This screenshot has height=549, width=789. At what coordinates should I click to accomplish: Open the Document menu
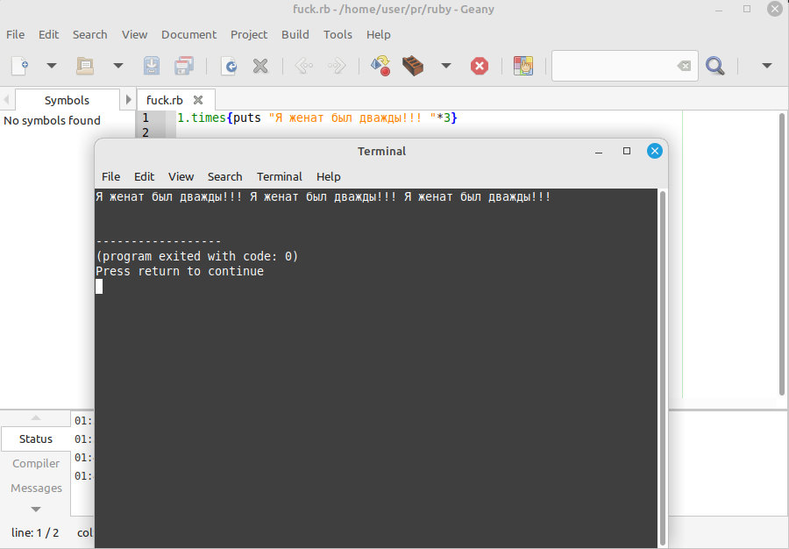188,35
